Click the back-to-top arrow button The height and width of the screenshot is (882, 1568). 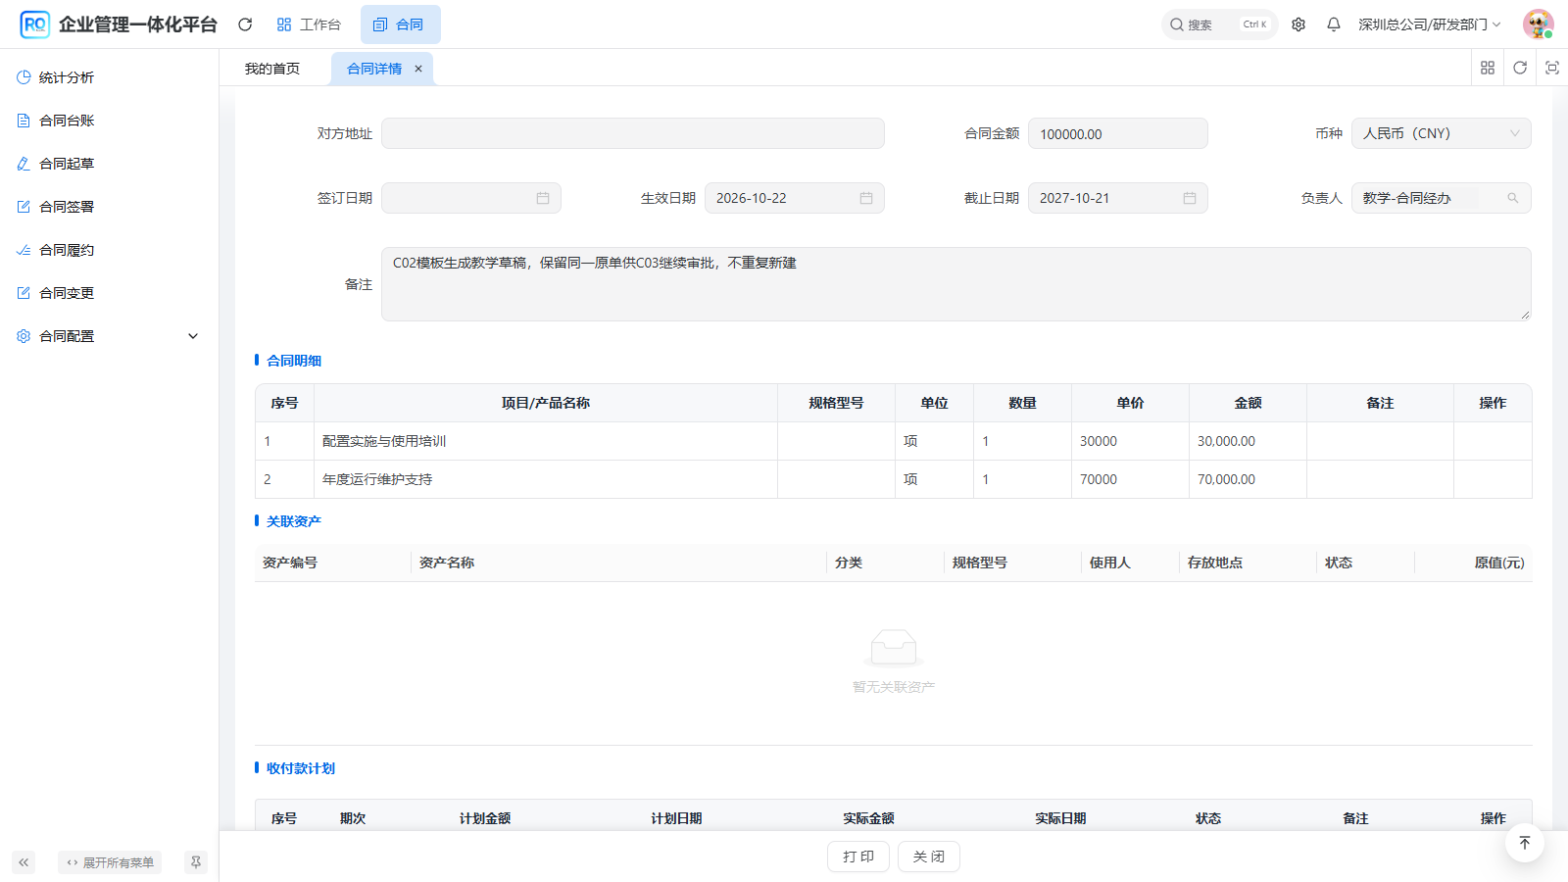coord(1525,843)
